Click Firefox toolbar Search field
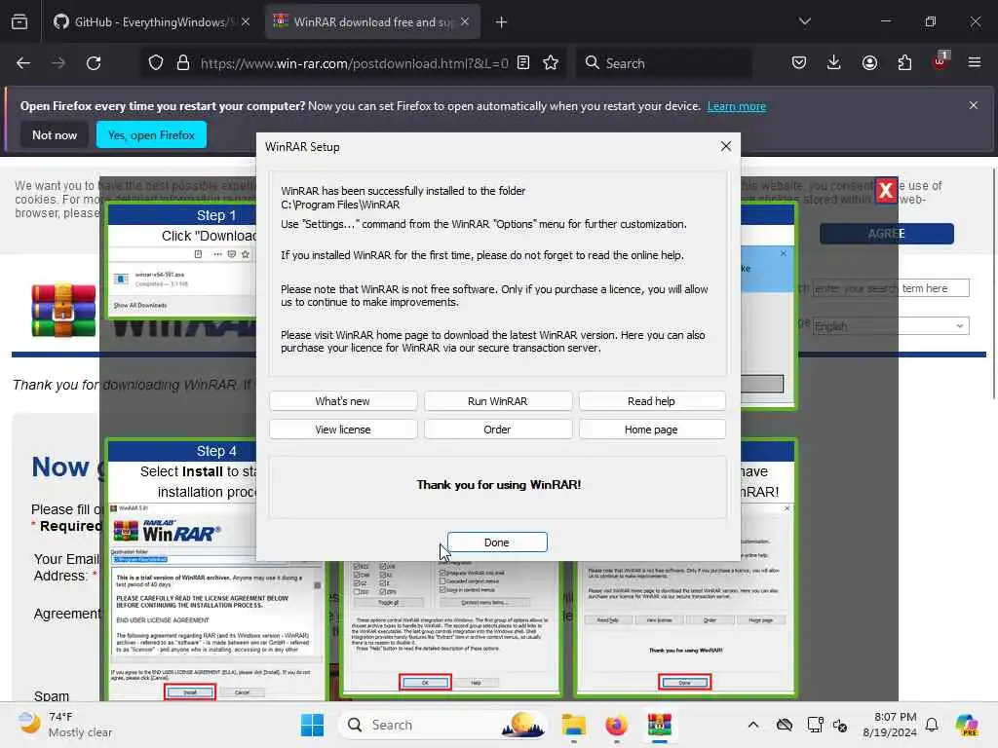This screenshot has height=748, width=998. coord(664,63)
